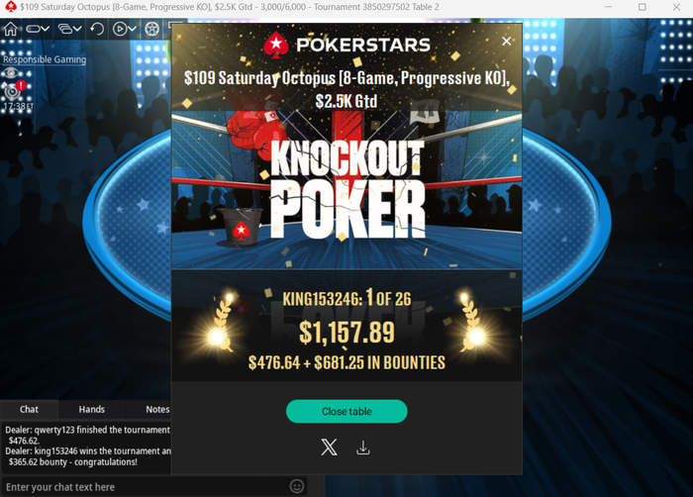Screen dimensions: 693x497
Task: Click the PokerStars spade icon in title bar
Action: [10, 7]
